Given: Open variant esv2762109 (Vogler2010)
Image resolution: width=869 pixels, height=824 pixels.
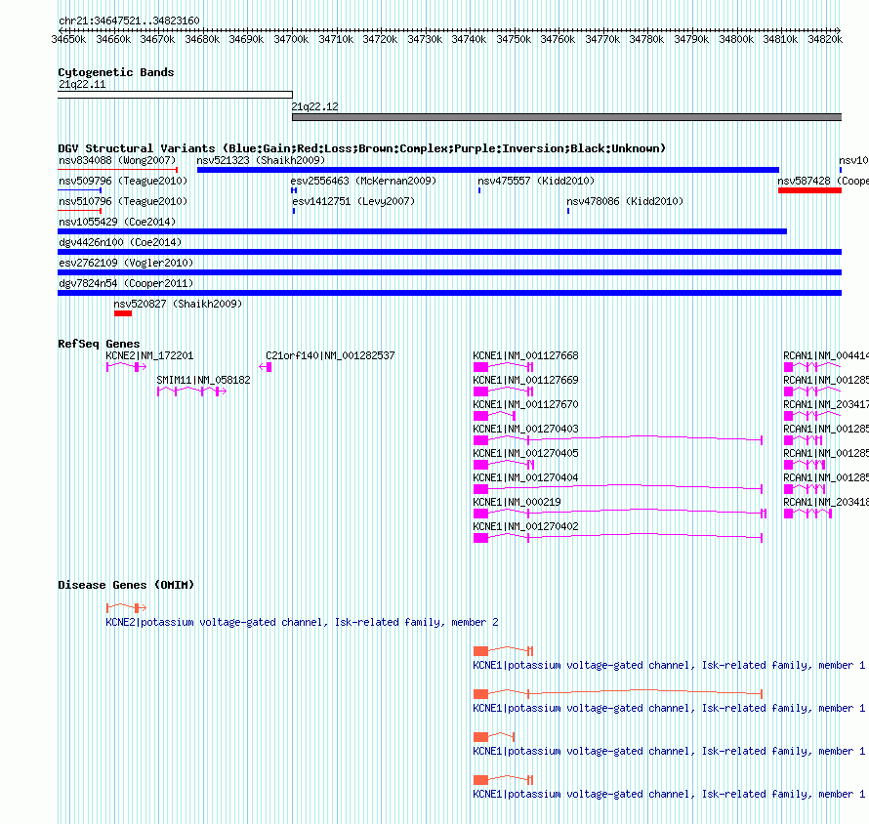Looking at the screenshot, I should pos(126,263).
